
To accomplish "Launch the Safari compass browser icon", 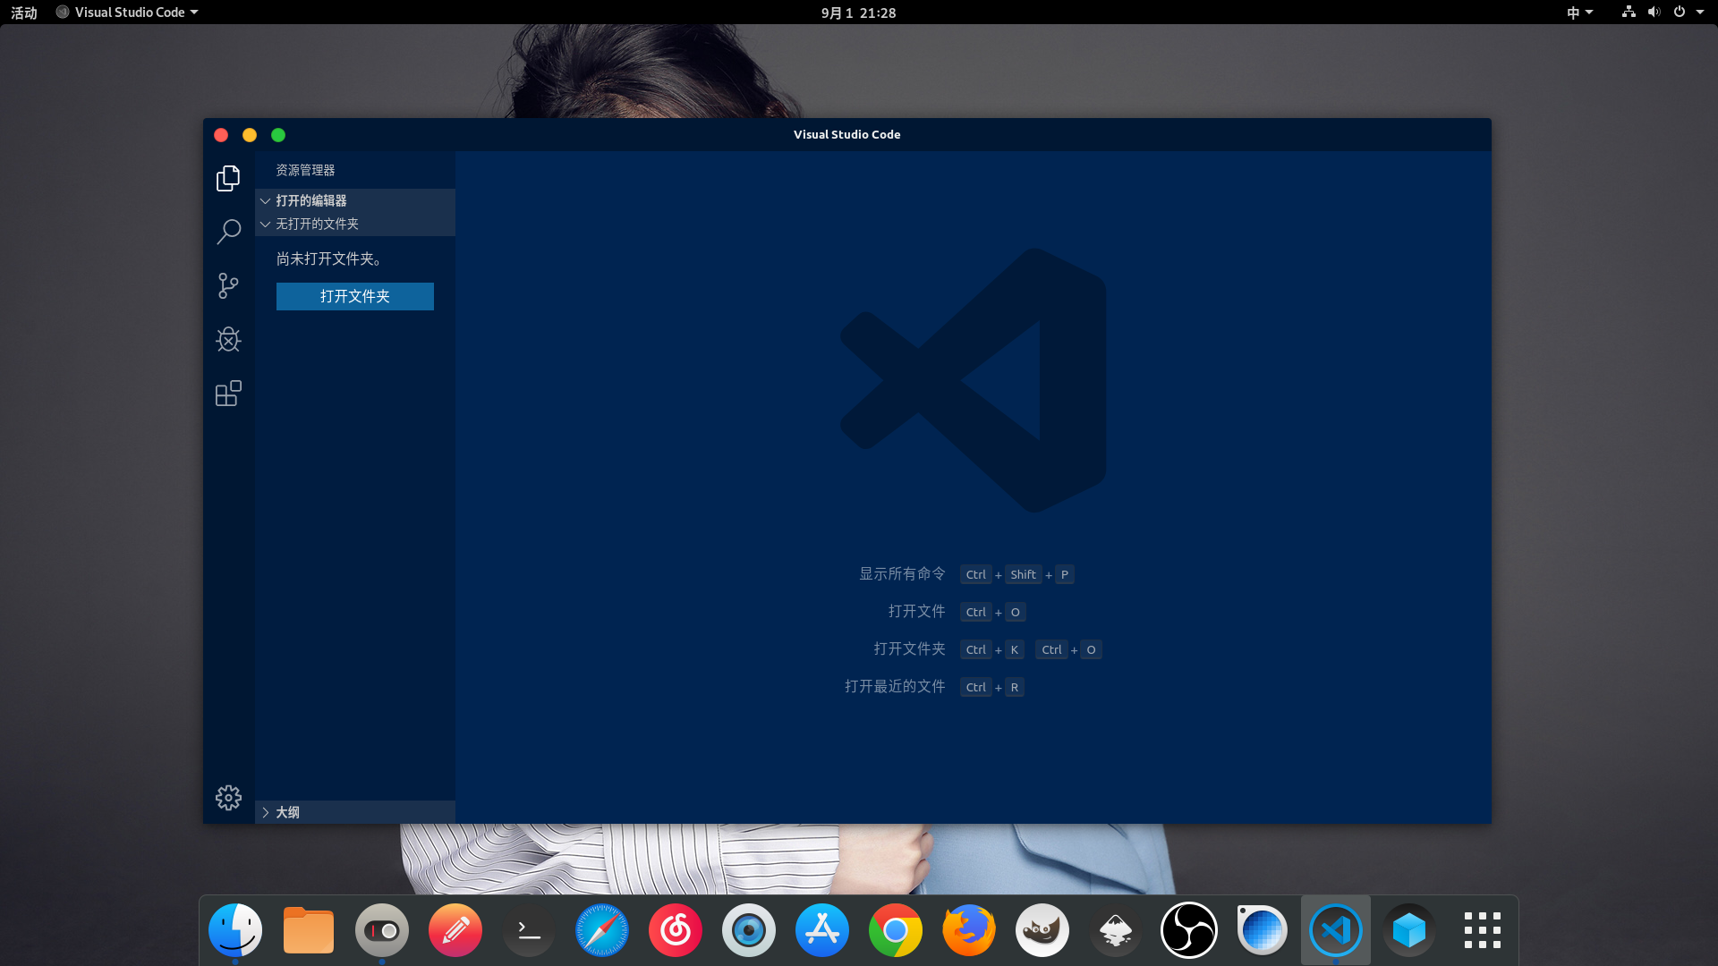I will point(602,930).
